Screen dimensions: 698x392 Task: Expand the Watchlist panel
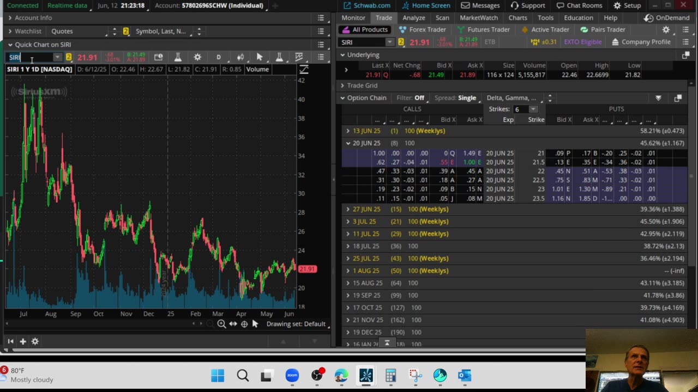click(10, 32)
